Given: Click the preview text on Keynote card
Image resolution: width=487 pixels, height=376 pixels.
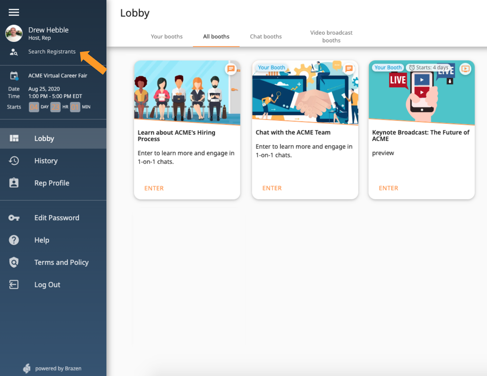Looking at the screenshot, I should 383,153.
